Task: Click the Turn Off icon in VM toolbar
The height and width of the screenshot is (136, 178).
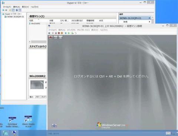Action: tap(56, 33)
